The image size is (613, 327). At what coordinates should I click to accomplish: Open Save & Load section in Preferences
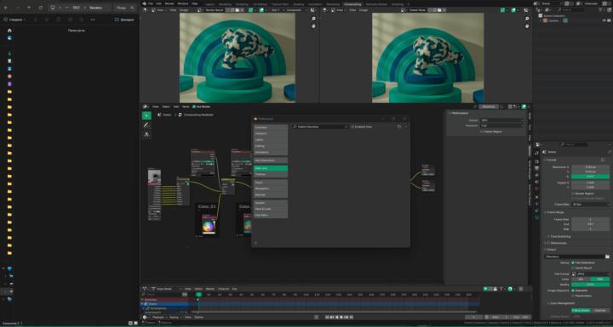[x=271, y=209]
